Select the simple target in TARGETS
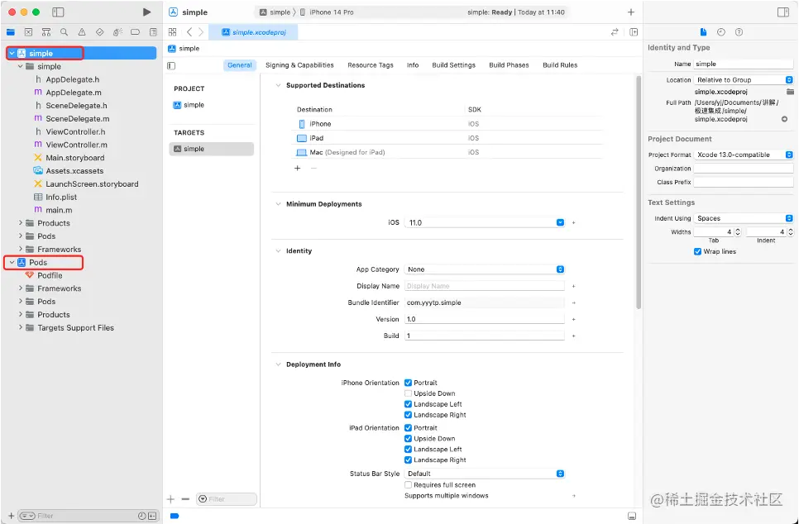Image resolution: width=799 pixels, height=524 pixels. [x=212, y=149]
